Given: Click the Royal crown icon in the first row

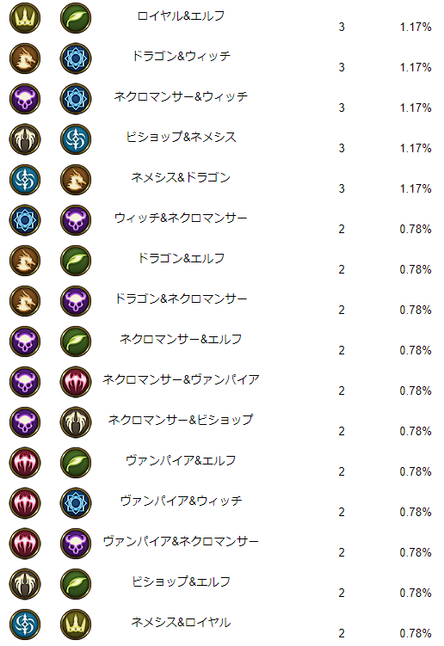Looking at the screenshot, I should click(x=25, y=18).
